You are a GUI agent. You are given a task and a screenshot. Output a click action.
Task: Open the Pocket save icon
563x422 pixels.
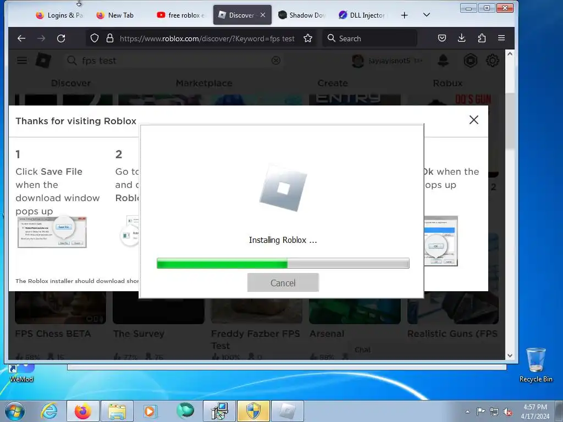[442, 38]
